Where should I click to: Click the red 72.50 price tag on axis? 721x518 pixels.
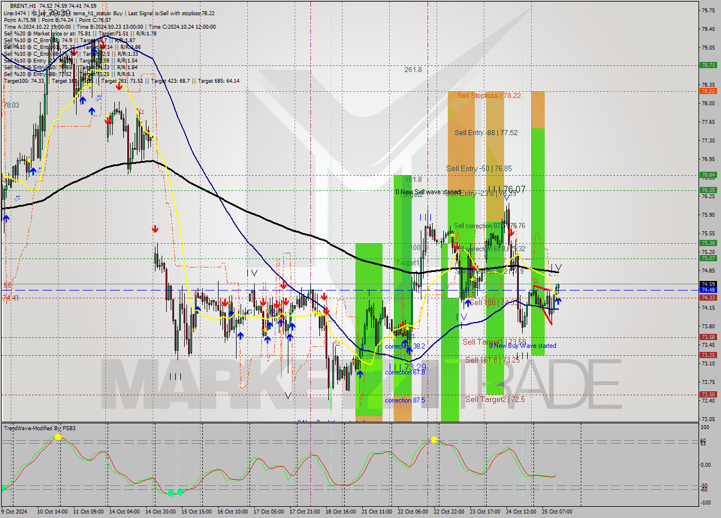[708, 395]
